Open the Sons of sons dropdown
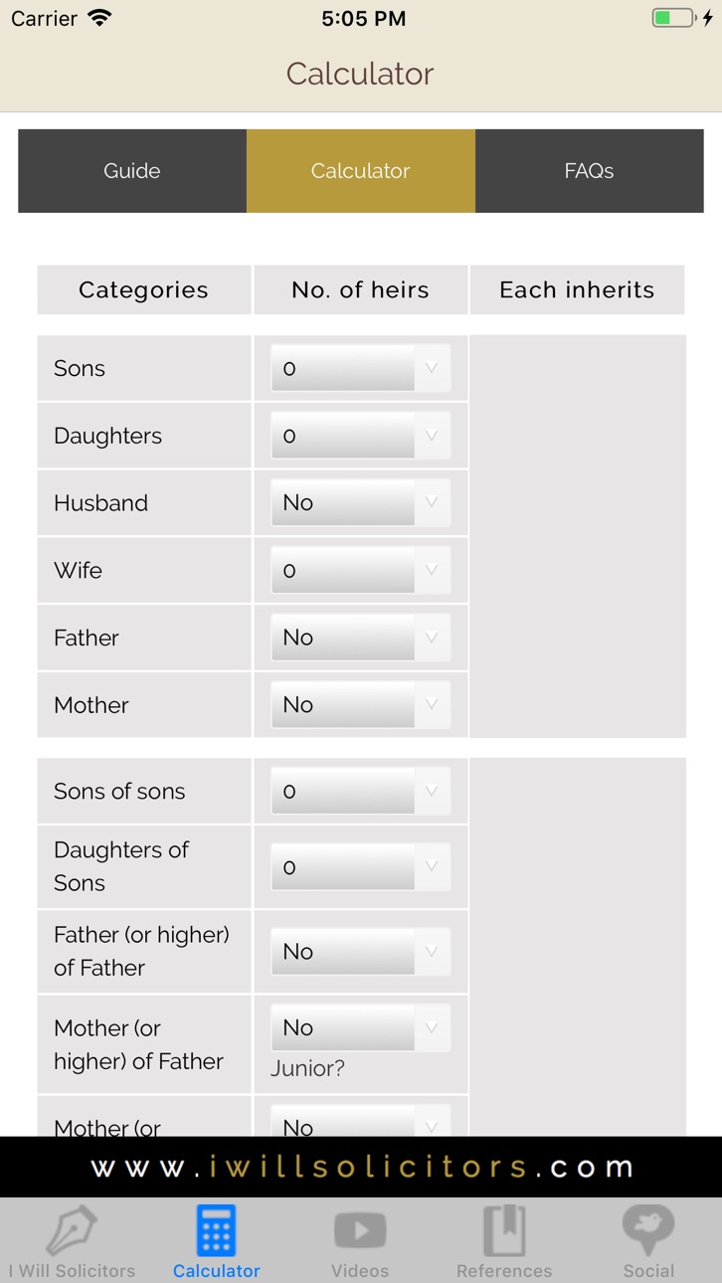This screenshot has width=722, height=1283. [360, 791]
